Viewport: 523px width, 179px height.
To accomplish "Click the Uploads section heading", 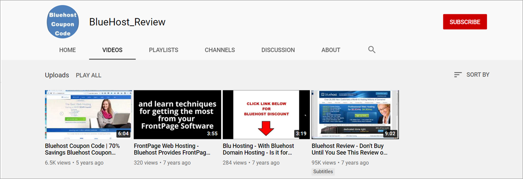I will (57, 75).
